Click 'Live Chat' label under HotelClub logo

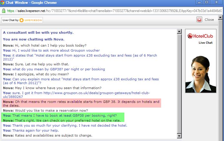205,43
